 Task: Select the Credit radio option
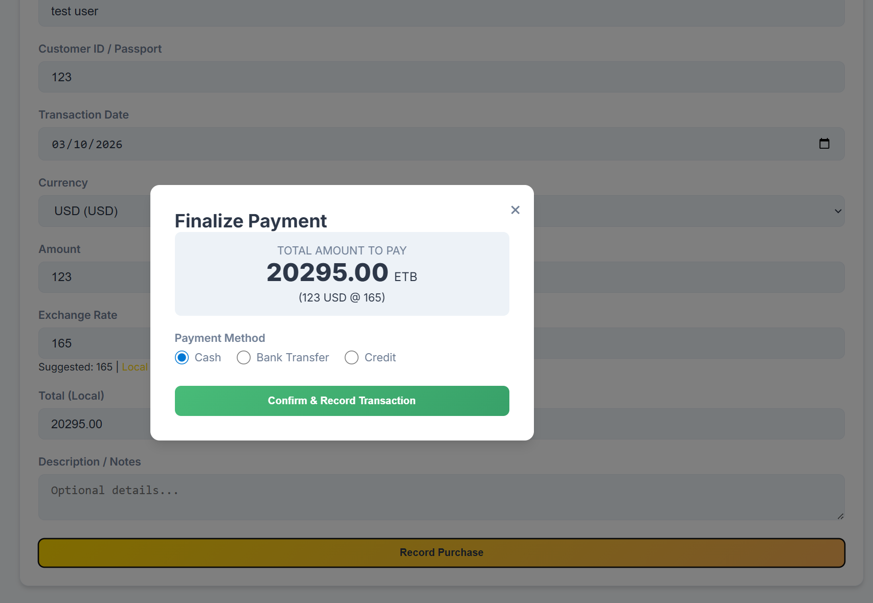[351, 358]
